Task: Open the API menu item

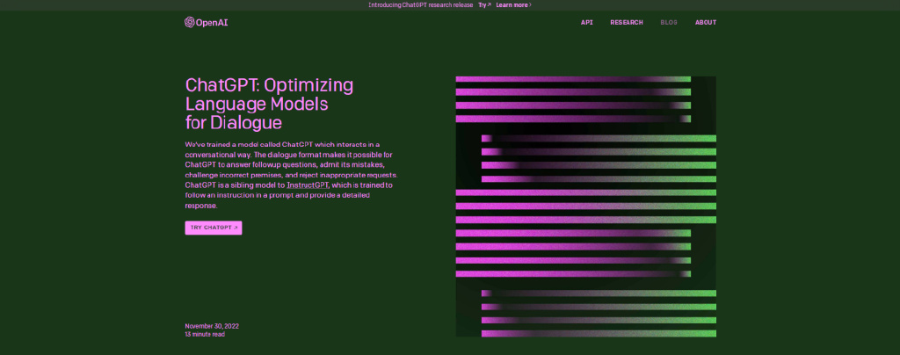Action: [586, 22]
